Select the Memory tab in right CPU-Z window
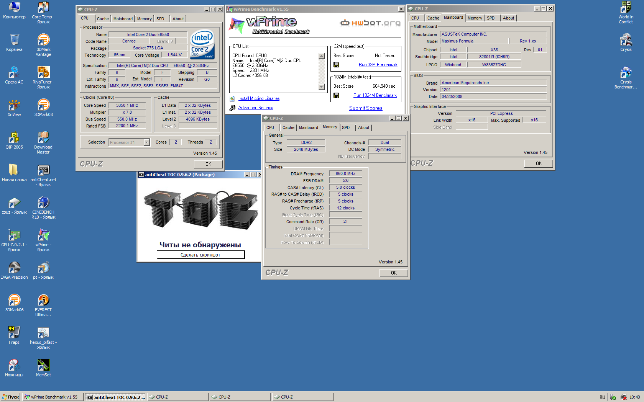Screen dimensions: 644x402 click(475, 18)
